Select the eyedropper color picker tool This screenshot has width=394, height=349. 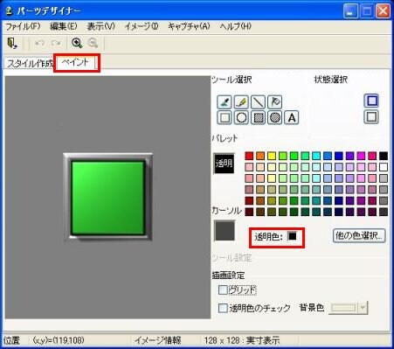pyautogui.click(x=225, y=101)
